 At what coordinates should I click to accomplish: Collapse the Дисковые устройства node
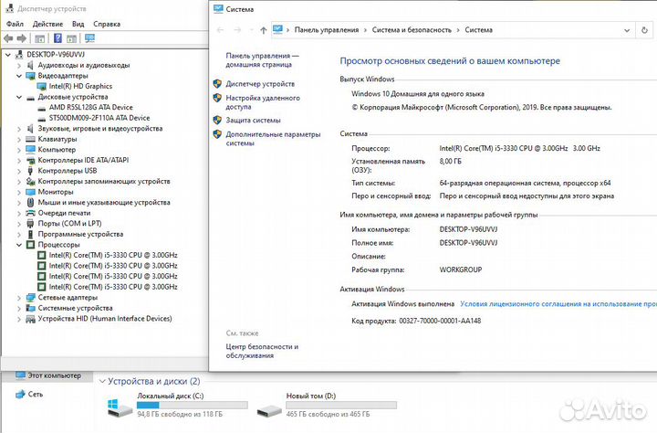click(19, 97)
